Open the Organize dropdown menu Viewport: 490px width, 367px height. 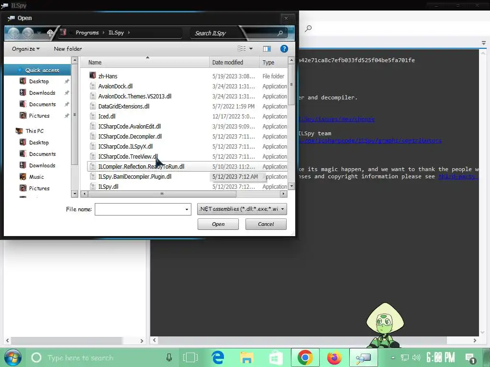[26, 49]
